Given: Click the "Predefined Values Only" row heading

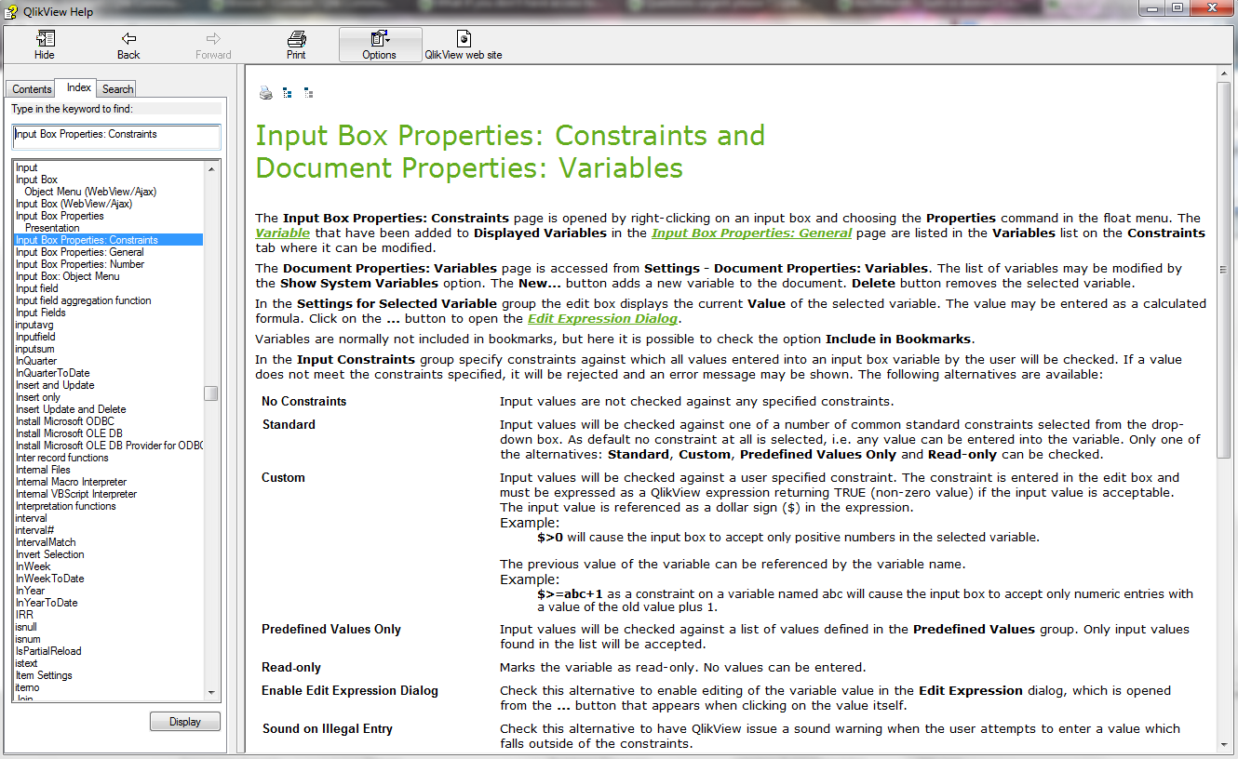Looking at the screenshot, I should pyautogui.click(x=331, y=630).
